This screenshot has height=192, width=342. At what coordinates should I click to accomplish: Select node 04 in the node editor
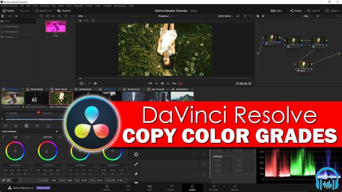click(304, 66)
